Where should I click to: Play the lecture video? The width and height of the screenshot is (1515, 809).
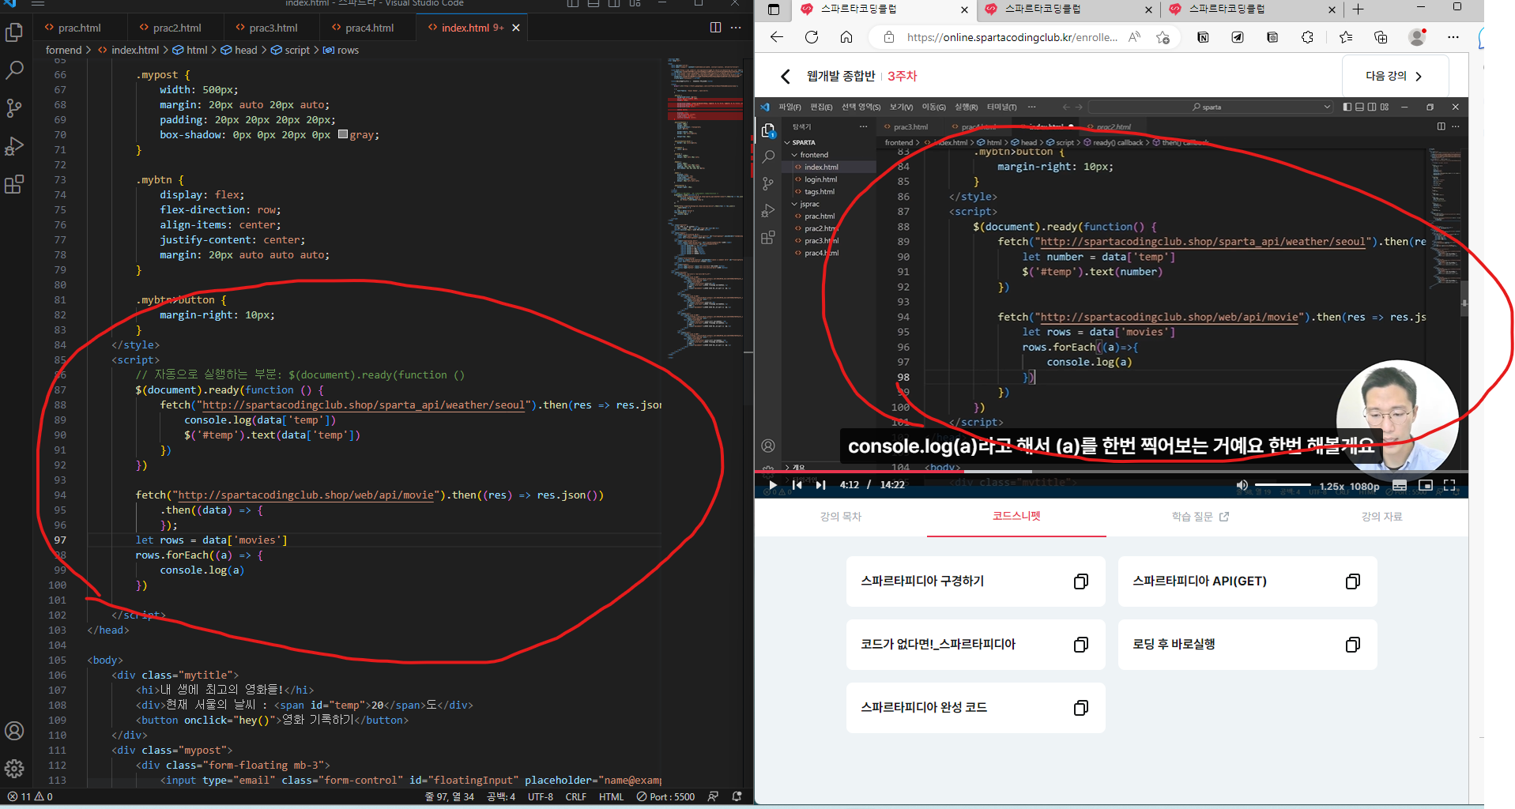pyautogui.click(x=773, y=485)
